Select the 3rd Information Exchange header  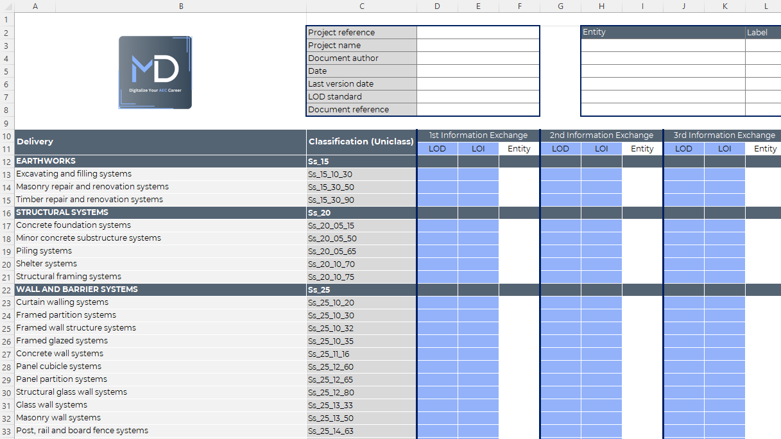click(x=723, y=135)
